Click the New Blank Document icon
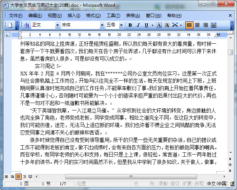This screenshot has height=190, width=237. (10, 25)
